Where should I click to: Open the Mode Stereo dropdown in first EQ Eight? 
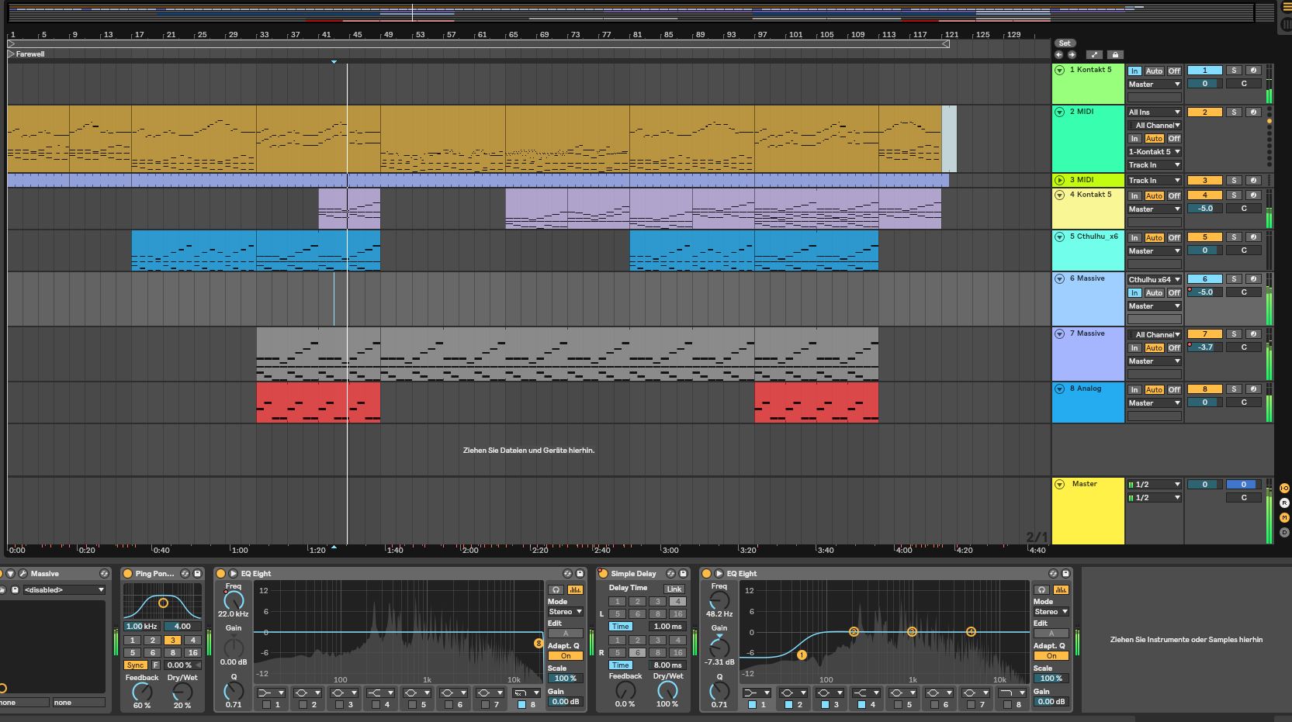click(x=565, y=612)
